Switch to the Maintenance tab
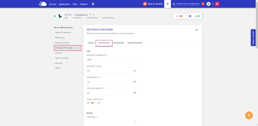The image size is (258, 126). (135, 43)
